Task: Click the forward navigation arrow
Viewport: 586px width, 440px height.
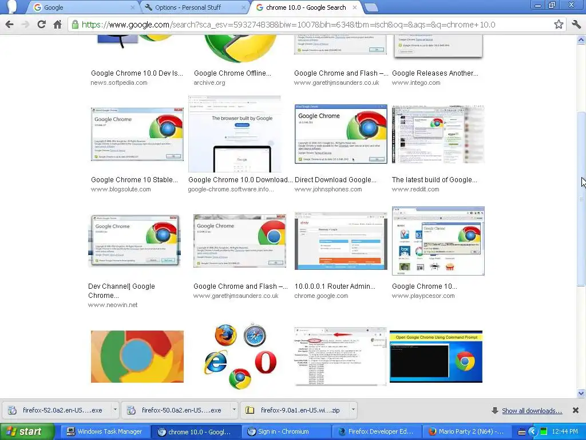Action: point(25,25)
